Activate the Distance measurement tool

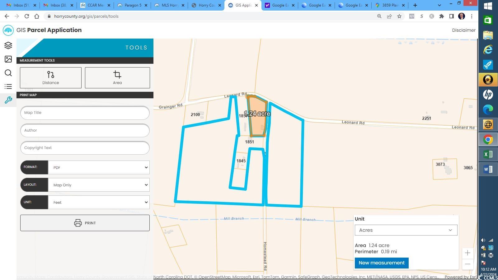51,78
